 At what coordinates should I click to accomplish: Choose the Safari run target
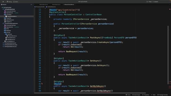(x=16, y=2)
